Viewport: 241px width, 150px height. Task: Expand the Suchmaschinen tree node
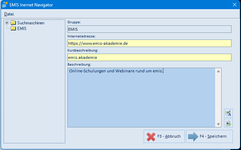tap(7, 23)
